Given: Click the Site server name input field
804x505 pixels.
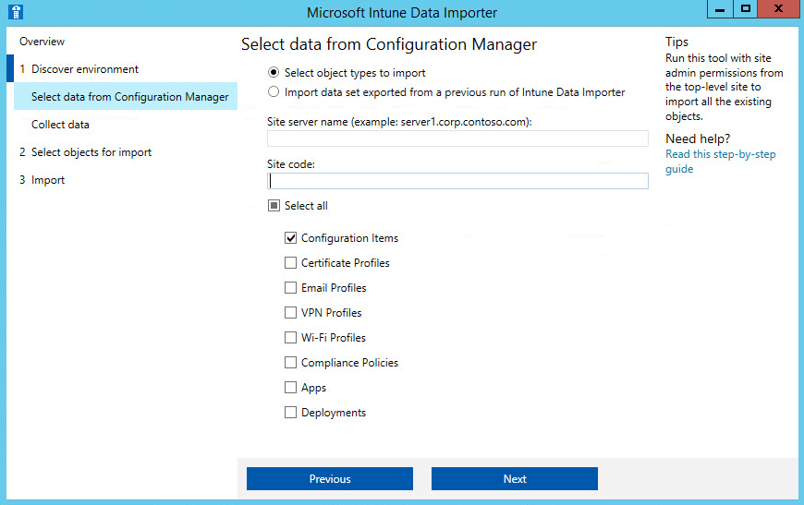Looking at the screenshot, I should [457, 138].
